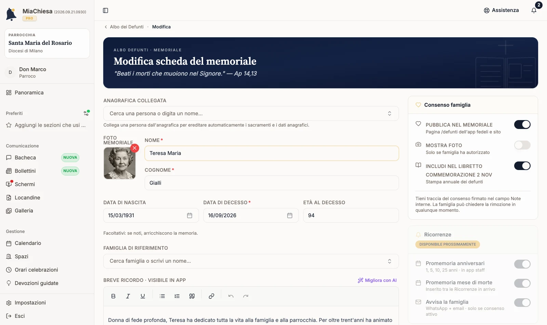Click the book icon beside Includi nel libretto
This screenshot has width=547, height=325.
tap(418, 165)
